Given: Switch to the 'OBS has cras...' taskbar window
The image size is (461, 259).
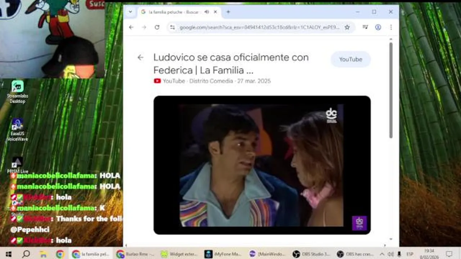Looking at the screenshot, I should [x=355, y=254].
